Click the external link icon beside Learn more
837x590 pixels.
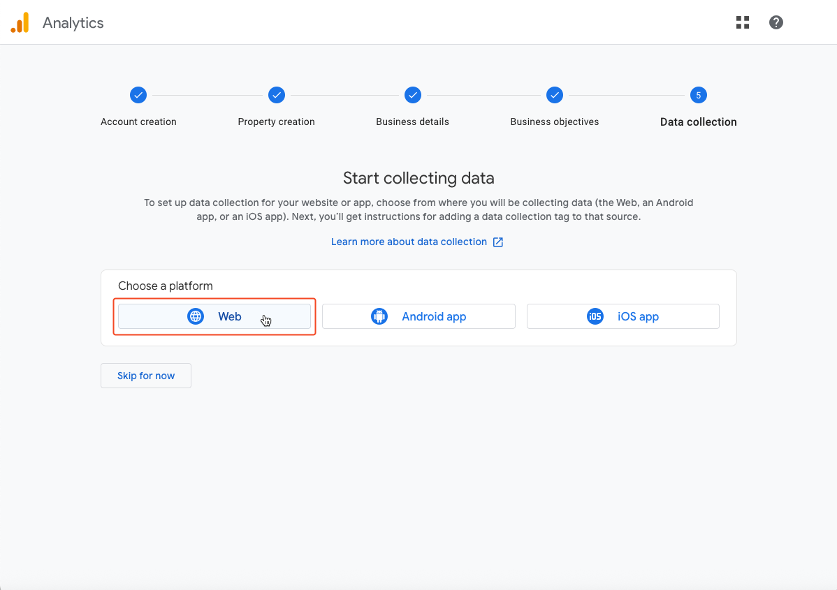pos(498,242)
